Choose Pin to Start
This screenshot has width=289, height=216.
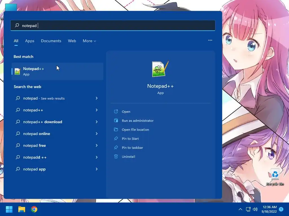click(130, 138)
